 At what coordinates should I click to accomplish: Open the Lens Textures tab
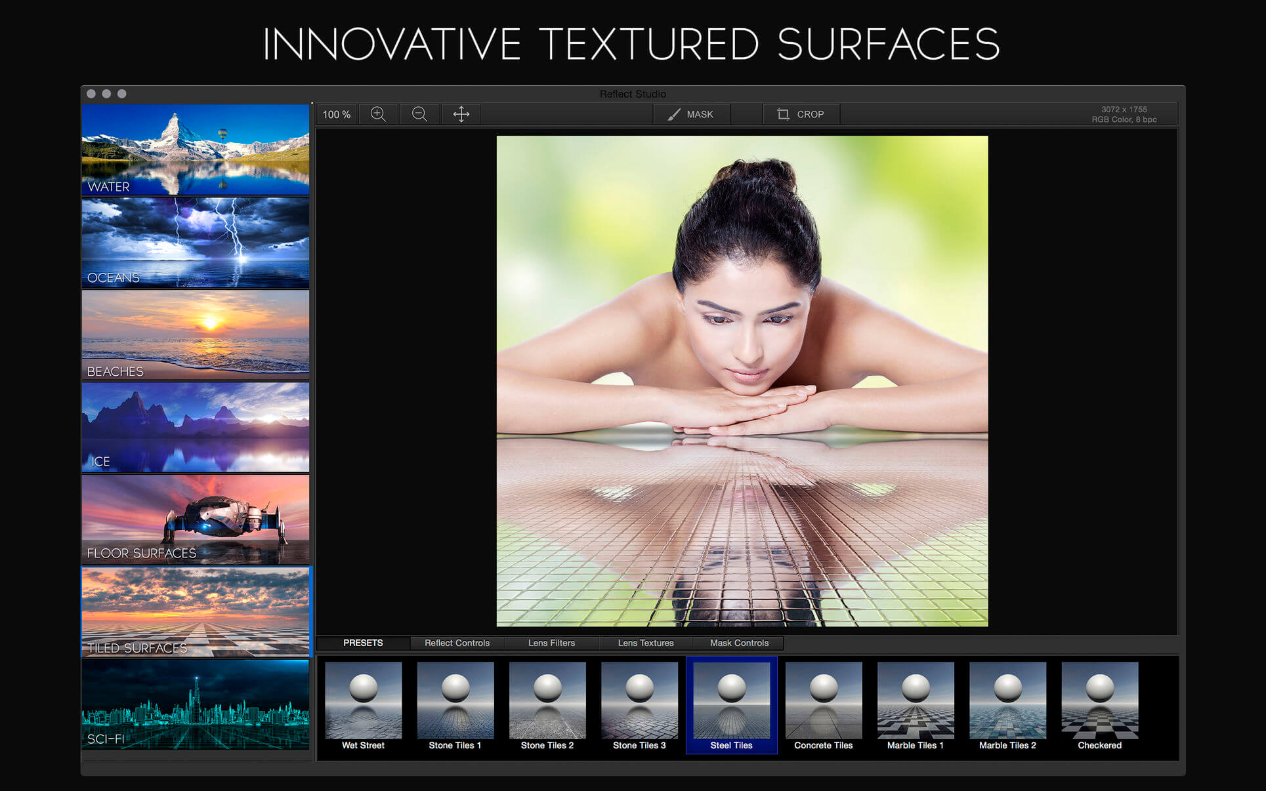pyautogui.click(x=645, y=643)
